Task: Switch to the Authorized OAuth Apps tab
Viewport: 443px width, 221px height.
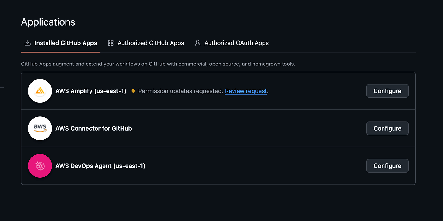Action: click(x=232, y=43)
